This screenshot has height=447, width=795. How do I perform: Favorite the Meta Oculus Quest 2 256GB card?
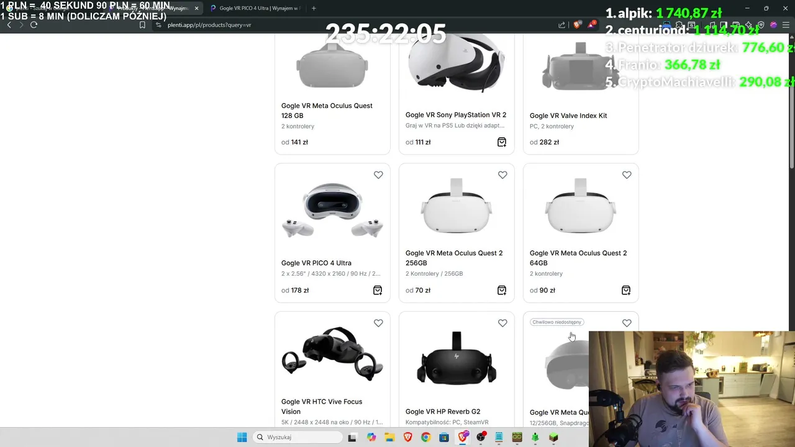pyautogui.click(x=502, y=175)
